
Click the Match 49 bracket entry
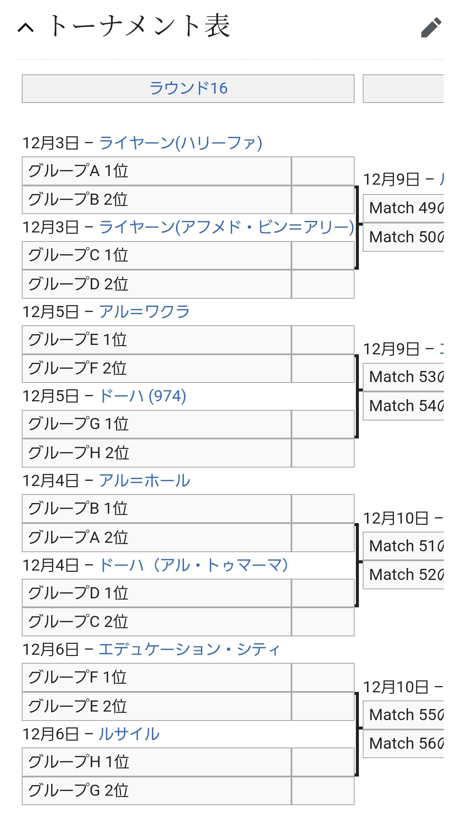pyautogui.click(x=404, y=208)
